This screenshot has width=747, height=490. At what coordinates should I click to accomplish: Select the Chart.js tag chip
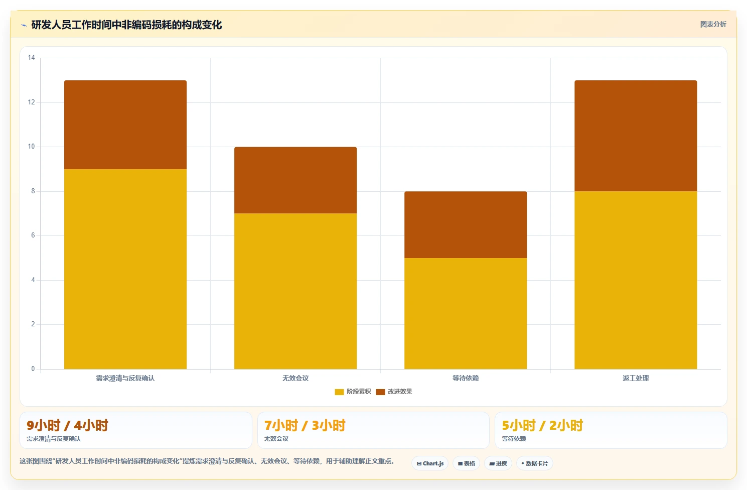click(430, 463)
